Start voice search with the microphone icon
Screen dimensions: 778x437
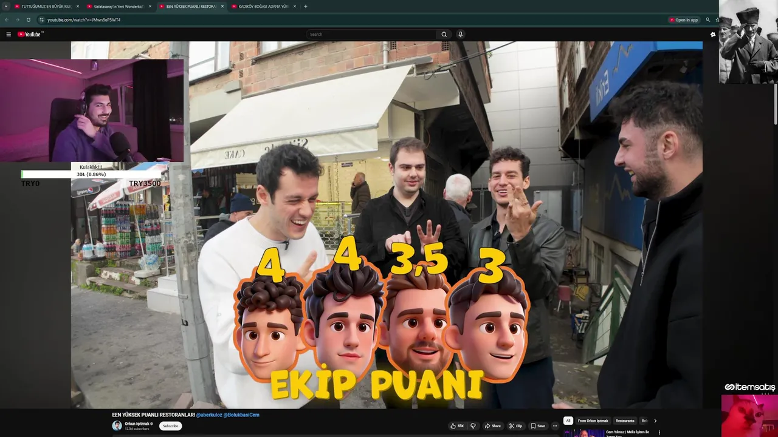(x=461, y=34)
